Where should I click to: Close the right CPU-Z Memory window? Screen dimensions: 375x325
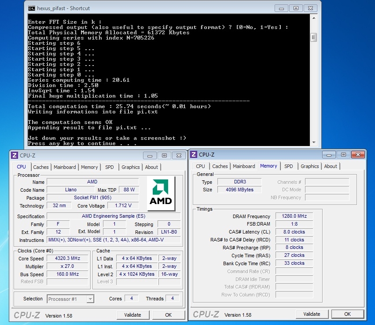(x=358, y=155)
